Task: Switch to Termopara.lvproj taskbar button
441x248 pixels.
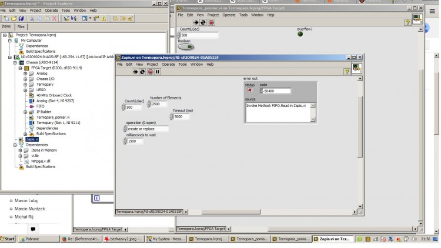Action: pyautogui.click(x=208, y=239)
